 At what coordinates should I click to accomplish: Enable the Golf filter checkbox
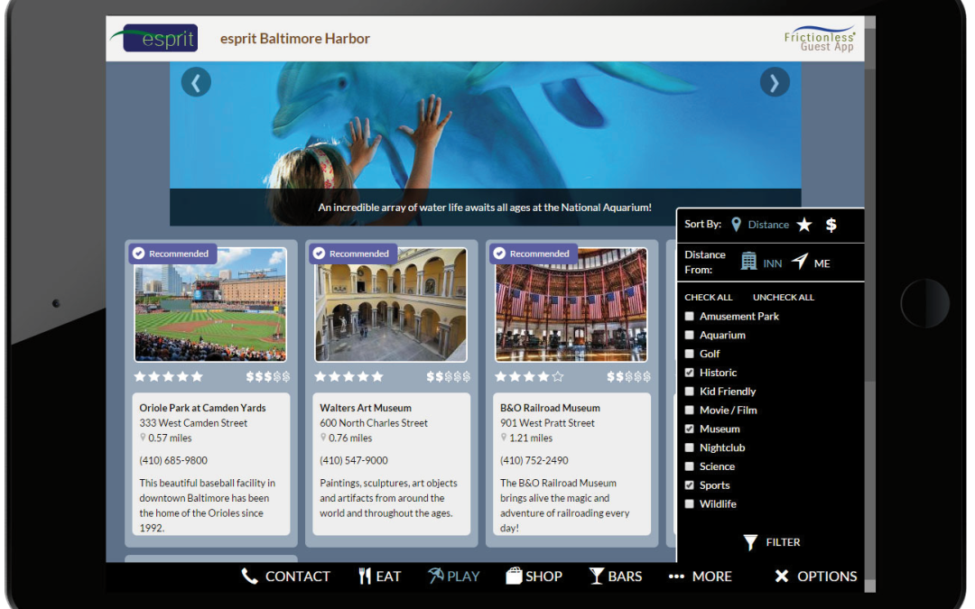click(689, 354)
